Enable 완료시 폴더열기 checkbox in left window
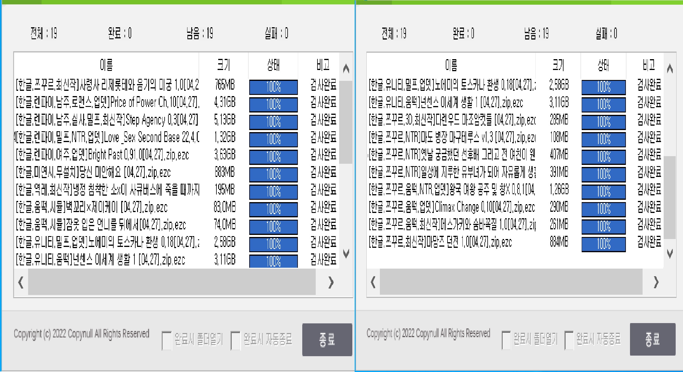Screen dimensions: 683x372 click(167, 340)
